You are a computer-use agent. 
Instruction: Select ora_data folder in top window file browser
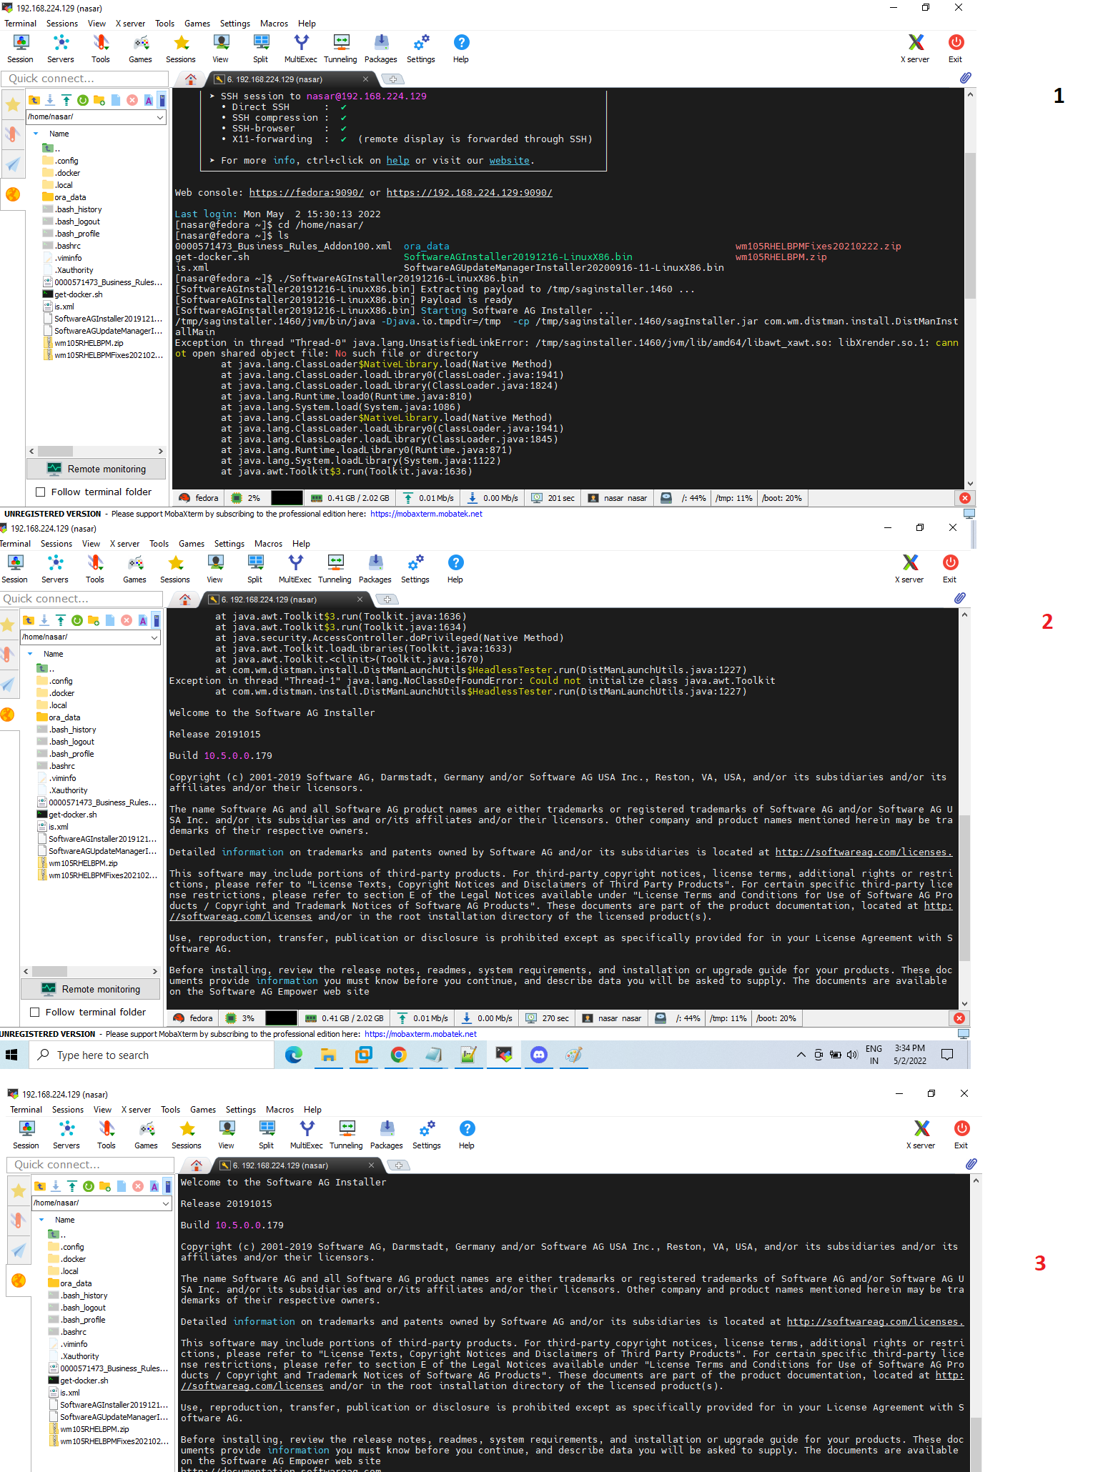coord(70,197)
